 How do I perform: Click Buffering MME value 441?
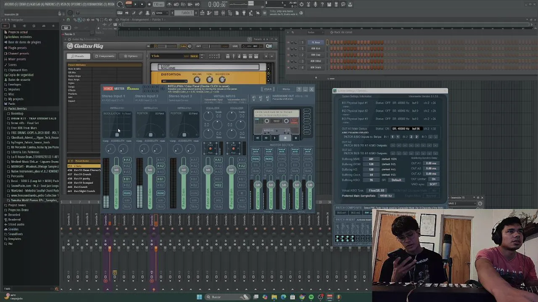click(371, 159)
